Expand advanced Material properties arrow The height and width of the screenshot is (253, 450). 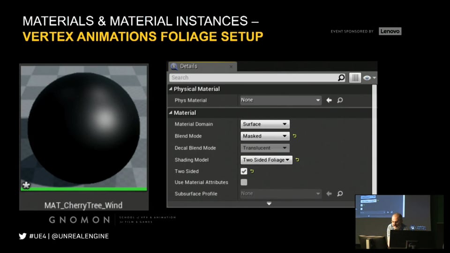tap(269, 203)
